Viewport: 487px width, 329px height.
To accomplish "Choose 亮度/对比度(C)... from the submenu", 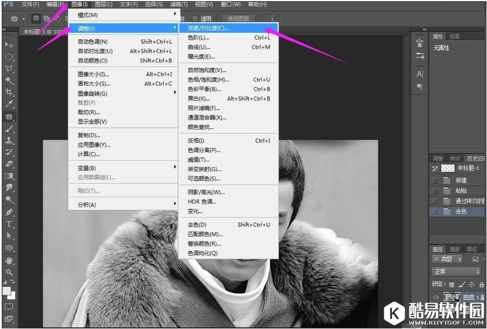I will 209,28.
